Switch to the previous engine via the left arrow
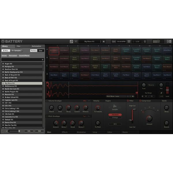The height and width of the screenshot is (173, 173). [110, 107]
